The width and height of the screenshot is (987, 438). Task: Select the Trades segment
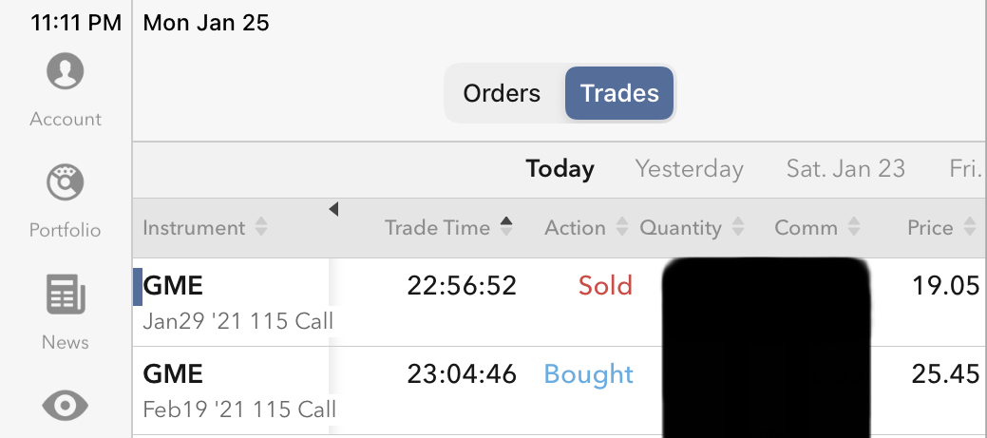(619, 93)
